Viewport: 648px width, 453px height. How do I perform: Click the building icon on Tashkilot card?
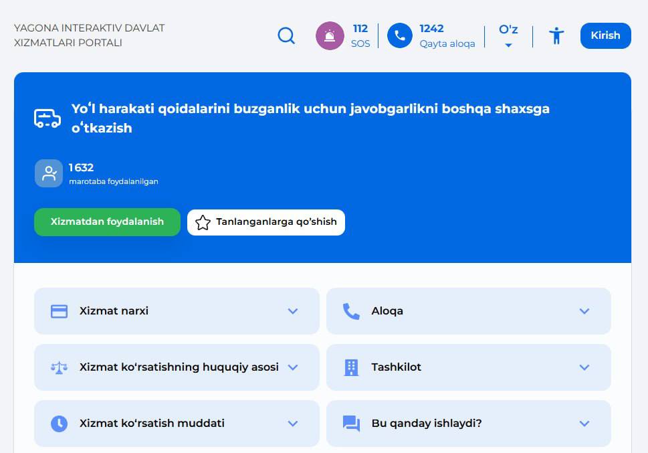[x=351, y=367]
